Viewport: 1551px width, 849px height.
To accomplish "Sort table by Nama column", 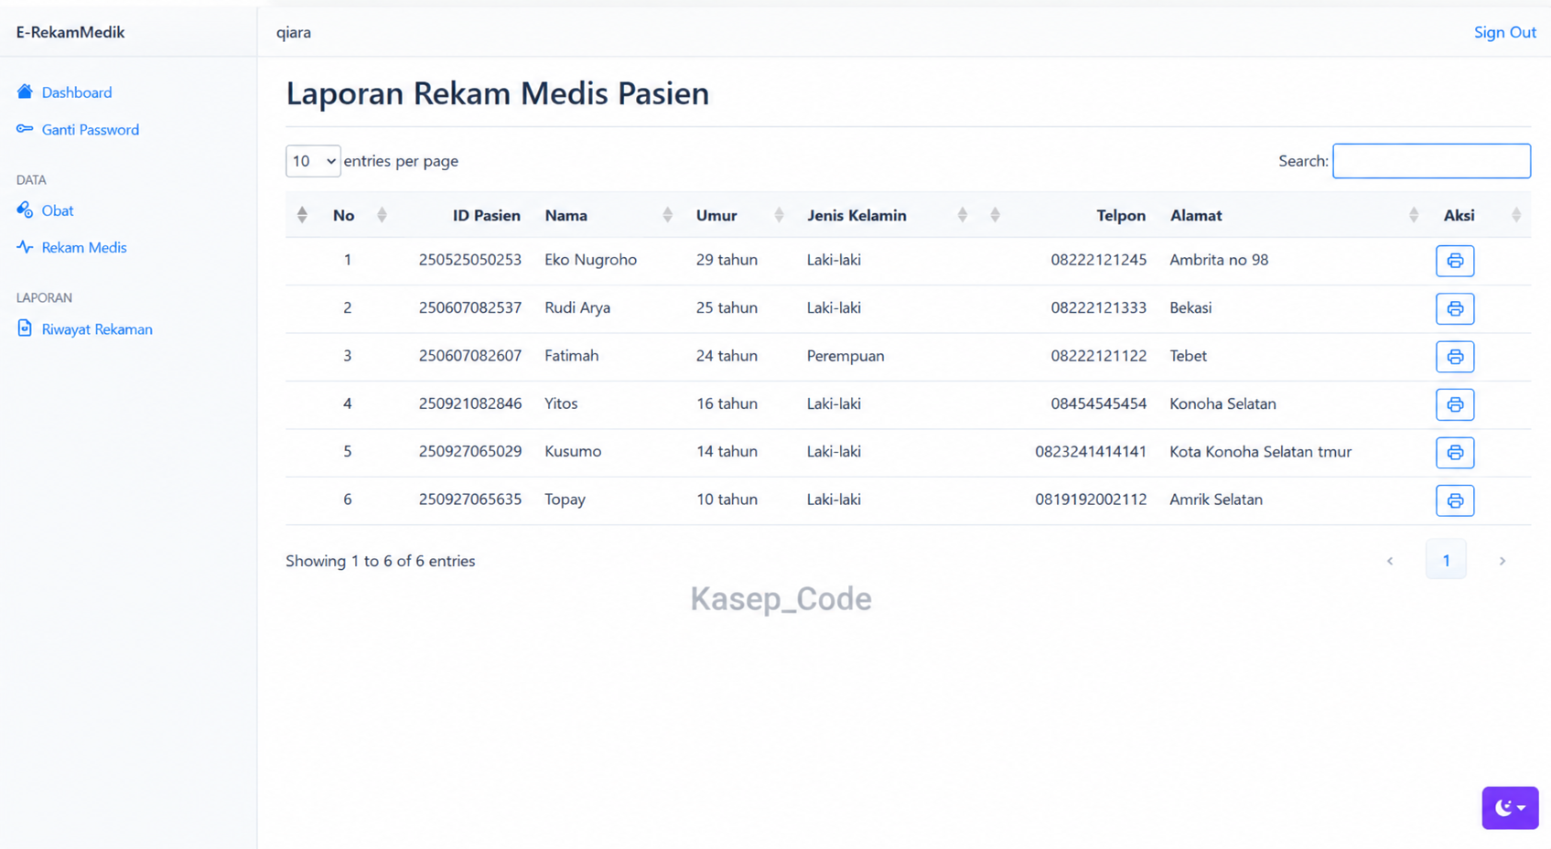I will click(x=565, y=215).
